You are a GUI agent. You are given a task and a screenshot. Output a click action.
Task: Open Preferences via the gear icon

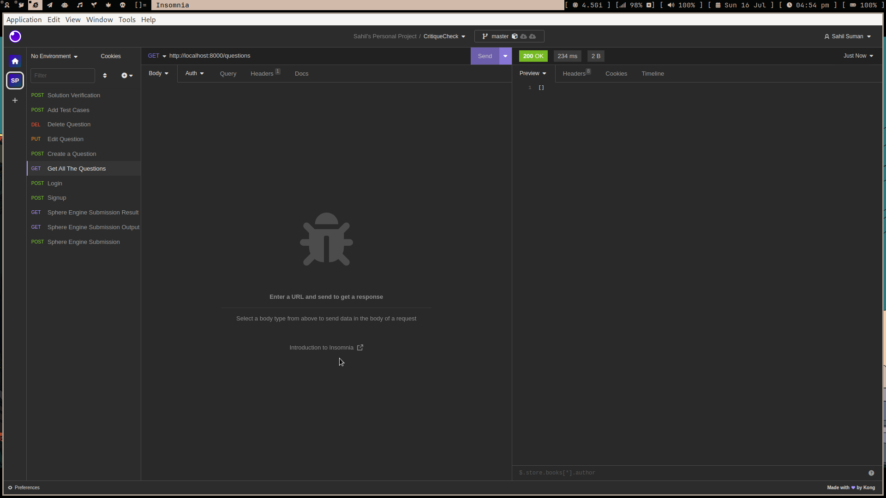(24, 487)
